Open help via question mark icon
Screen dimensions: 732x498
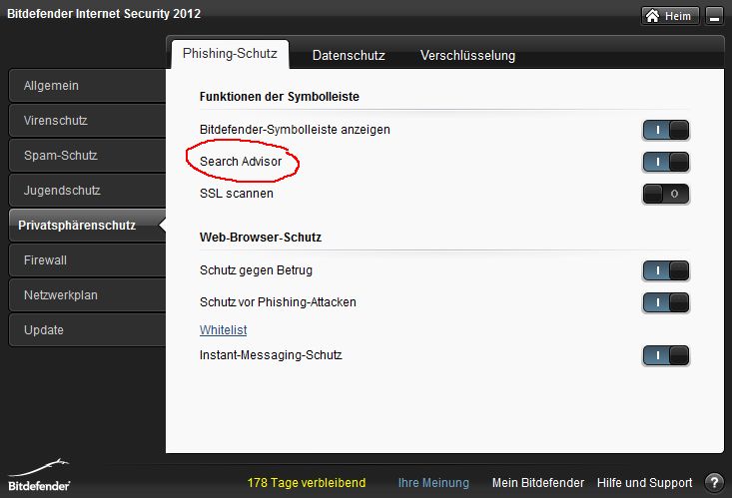(x=714, y=483)
